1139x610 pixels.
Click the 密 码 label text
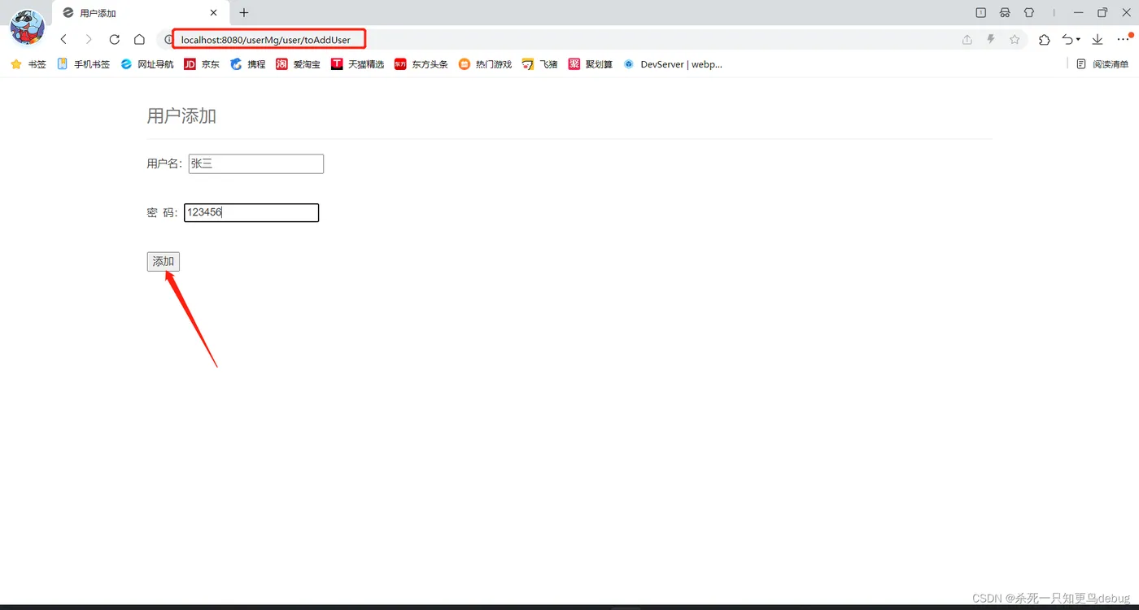coord(162,212)
